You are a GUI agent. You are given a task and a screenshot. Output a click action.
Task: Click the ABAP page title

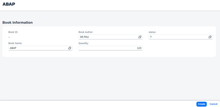(9, 4)
